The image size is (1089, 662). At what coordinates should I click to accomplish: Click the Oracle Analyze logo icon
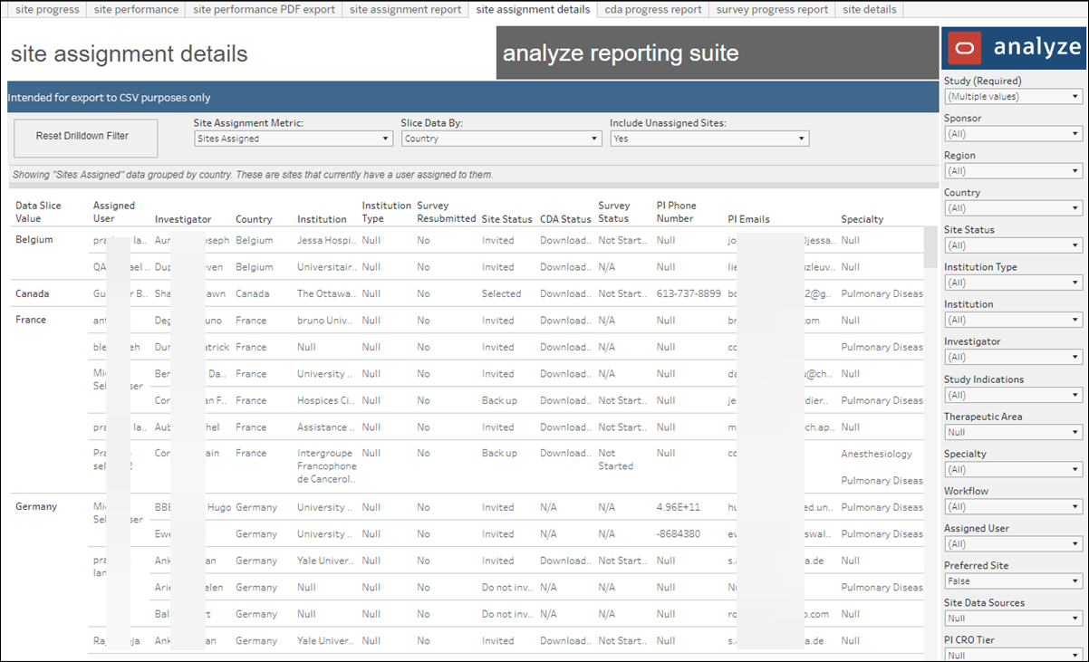pyautogui.click(x=966, y=47)
